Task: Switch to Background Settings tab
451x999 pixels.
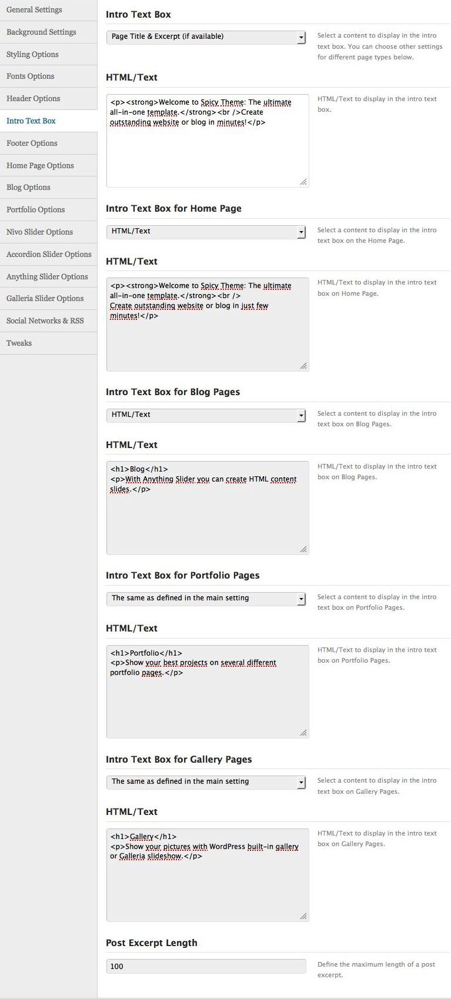Action: click(48, 32)
